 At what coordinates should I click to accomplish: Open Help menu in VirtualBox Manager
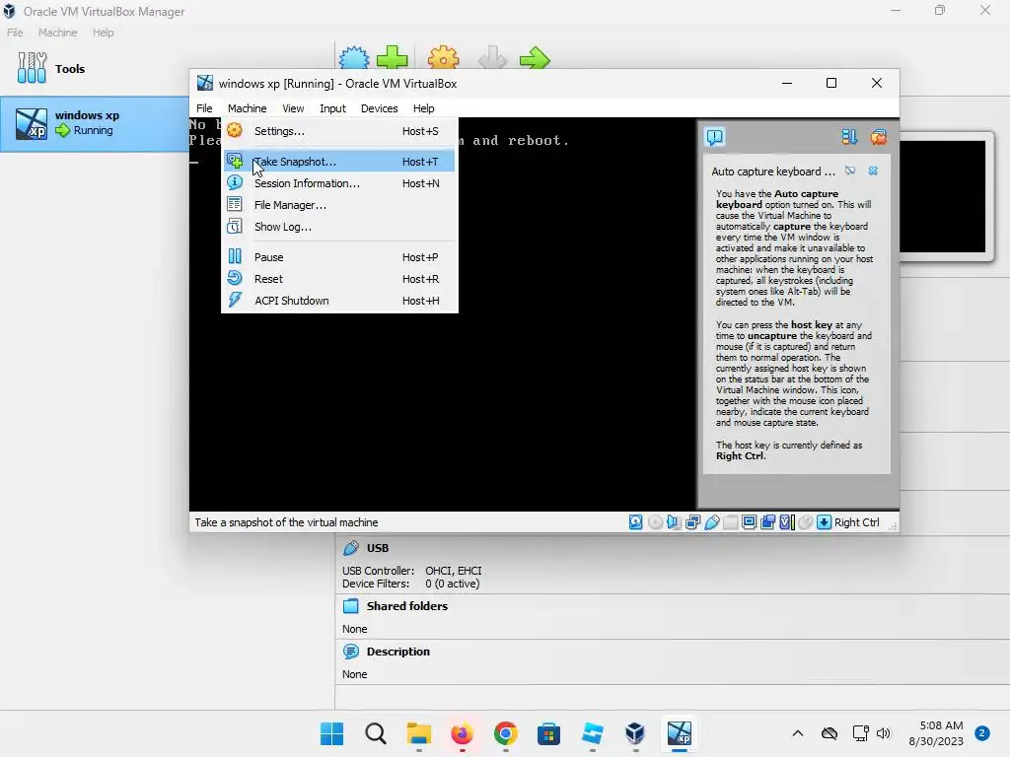coord(103,33)
